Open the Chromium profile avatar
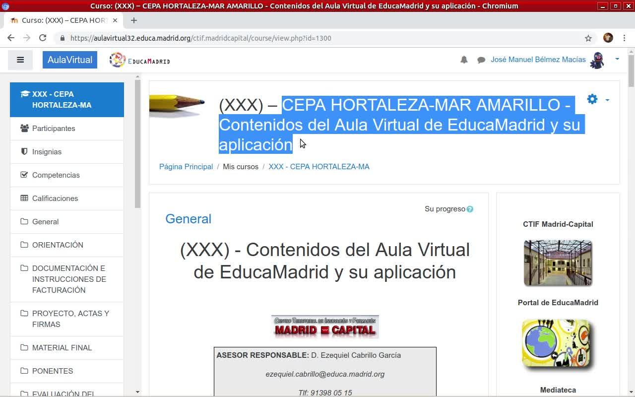The width and height of the screenshot is (635, 397). 608,38
